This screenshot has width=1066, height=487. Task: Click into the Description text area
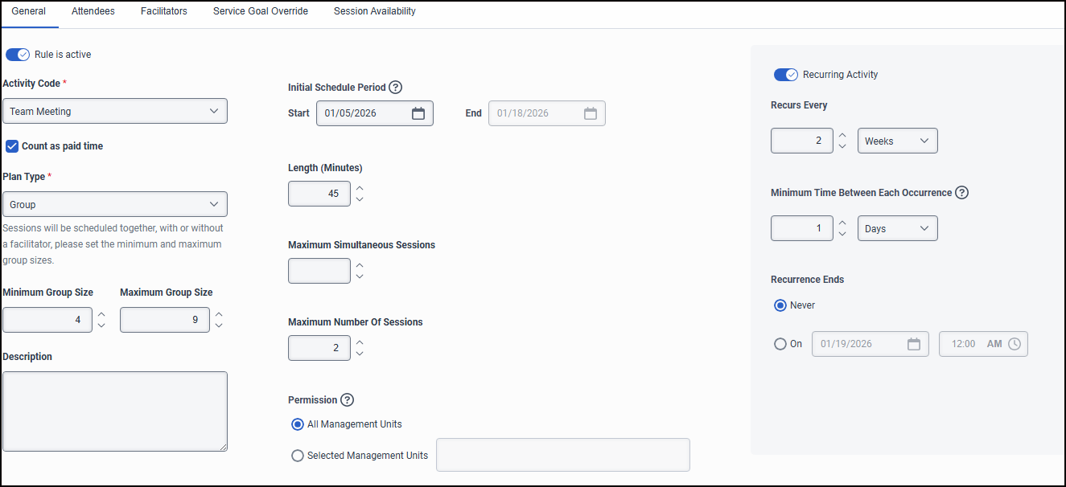point(115,411)
